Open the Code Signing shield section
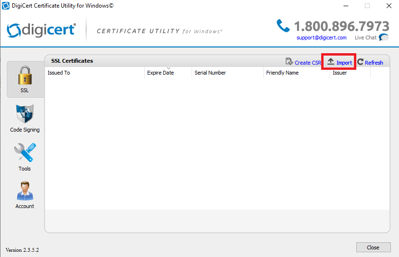 point(25,118)
